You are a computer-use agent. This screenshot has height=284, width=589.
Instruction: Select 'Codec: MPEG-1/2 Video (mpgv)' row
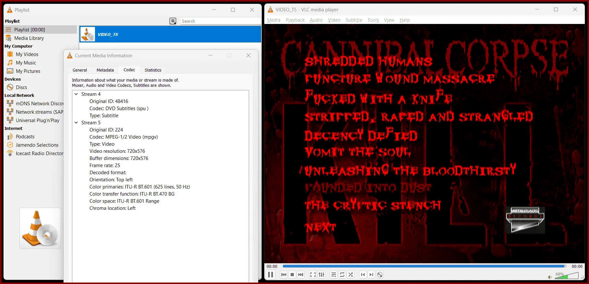click(124, 137)
